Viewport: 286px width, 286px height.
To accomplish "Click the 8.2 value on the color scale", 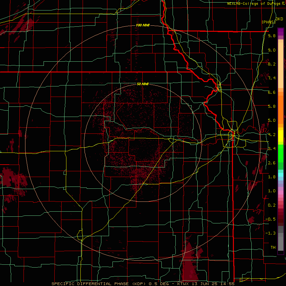I will (x=272, y=64).
